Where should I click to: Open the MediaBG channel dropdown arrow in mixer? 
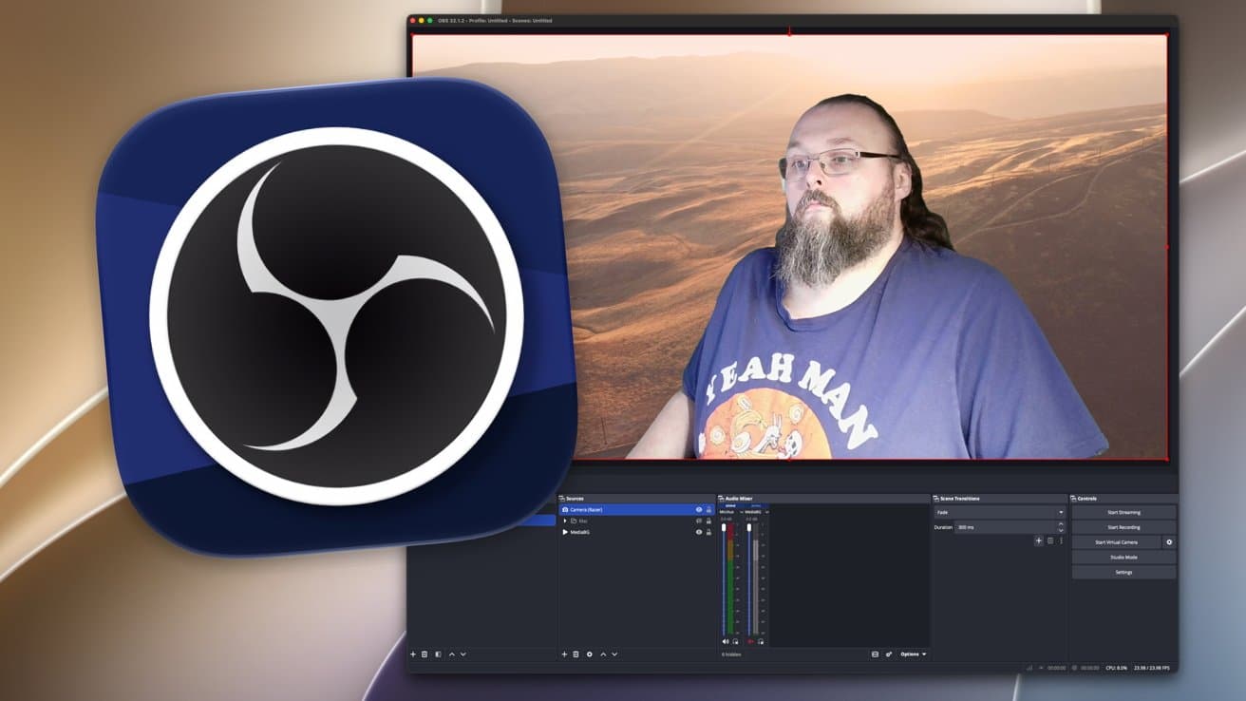[x=767, y=512]
